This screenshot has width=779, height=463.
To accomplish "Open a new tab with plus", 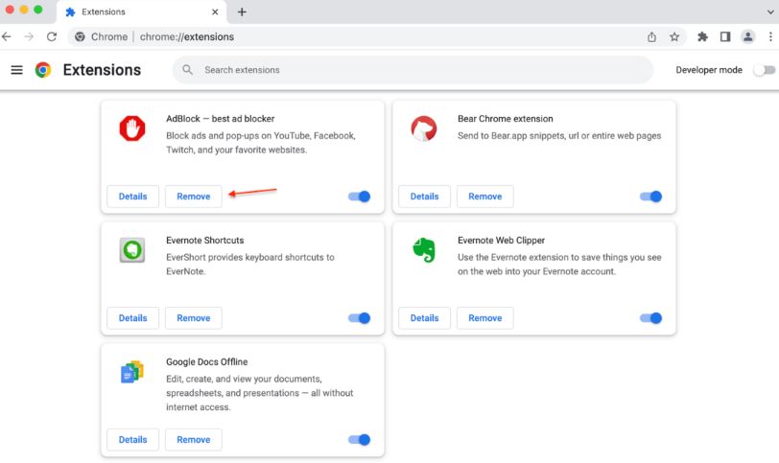I will [x=242, y=12].
